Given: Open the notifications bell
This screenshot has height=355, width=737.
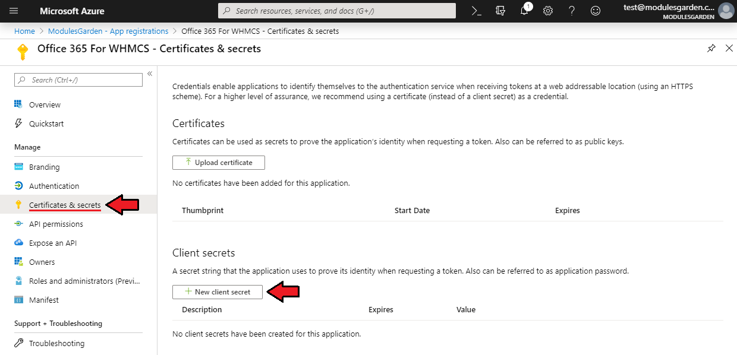Looking at the screenshot, I should tap(524, 11).
